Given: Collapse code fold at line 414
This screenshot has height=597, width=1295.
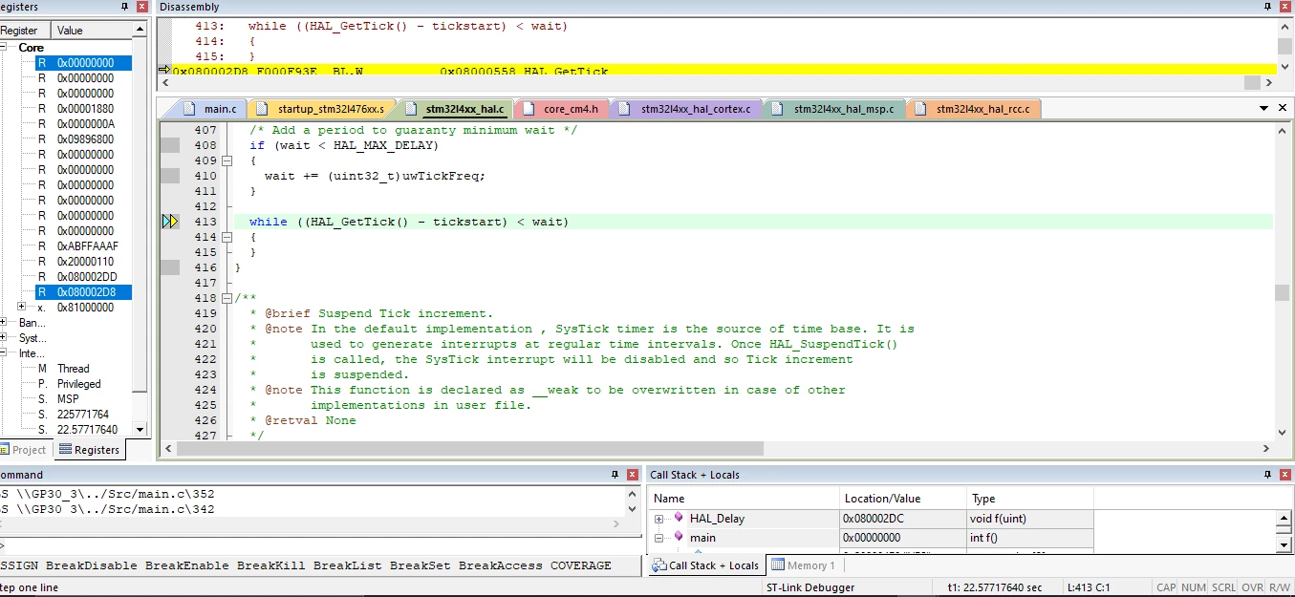Looking at the screenshot, I should [227, 237].
